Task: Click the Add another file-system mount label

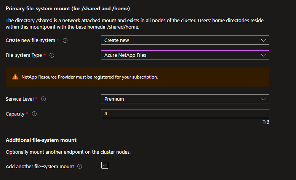Action: pos(40,167)
